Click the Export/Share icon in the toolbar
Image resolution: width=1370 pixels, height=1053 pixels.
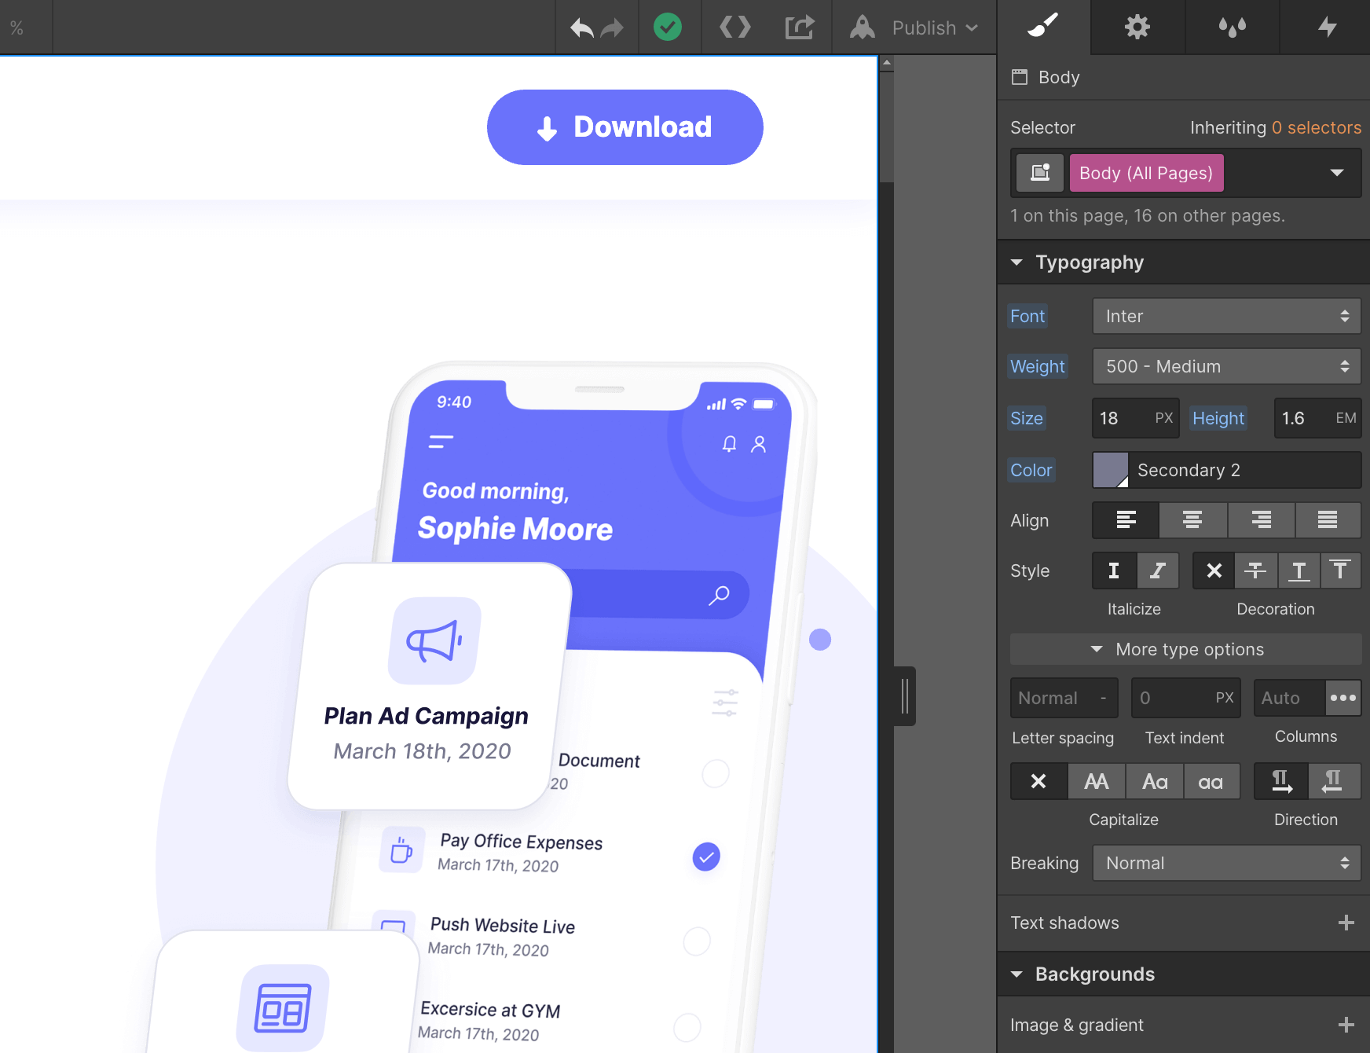[799, 27]
